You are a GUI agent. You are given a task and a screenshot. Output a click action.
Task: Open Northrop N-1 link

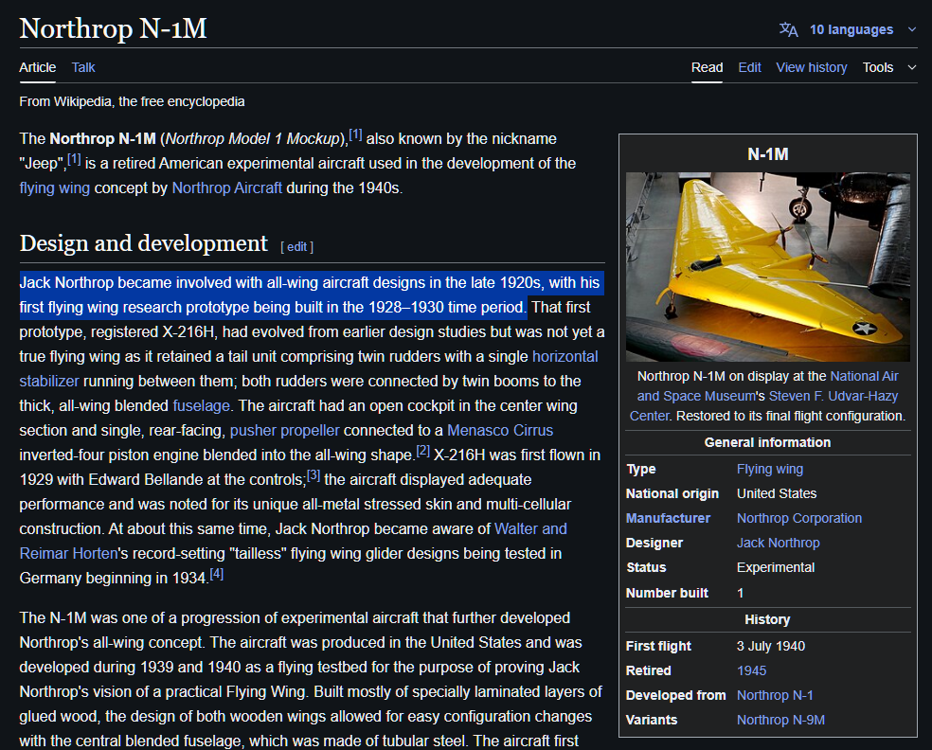click(775, 696)
